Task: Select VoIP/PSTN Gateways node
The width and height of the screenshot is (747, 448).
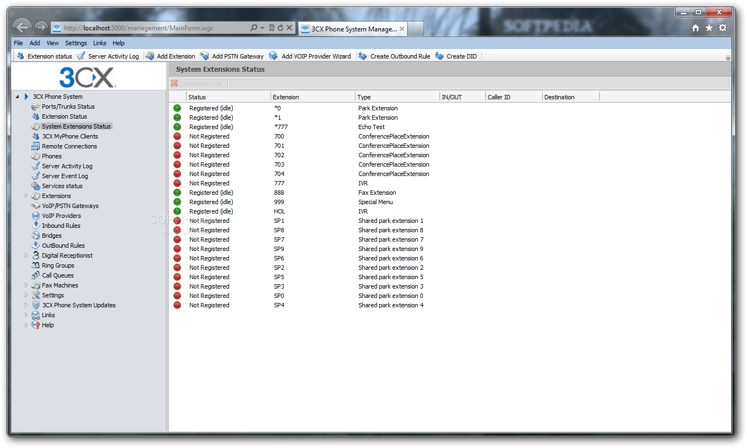Action: click(x=70, y=206)
